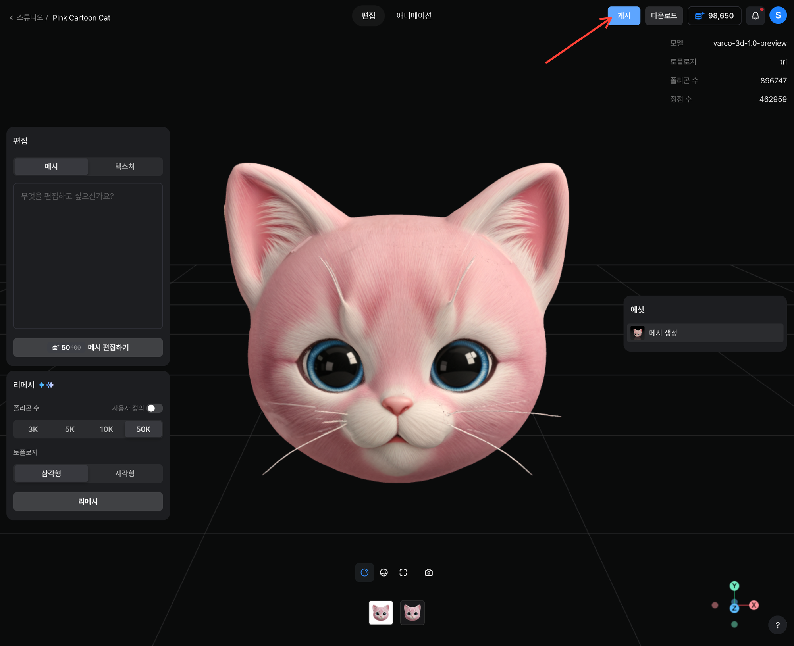Take a screenshot with camera icon
The height and width of the screenshot is (646, 794).
pos(429,573)
